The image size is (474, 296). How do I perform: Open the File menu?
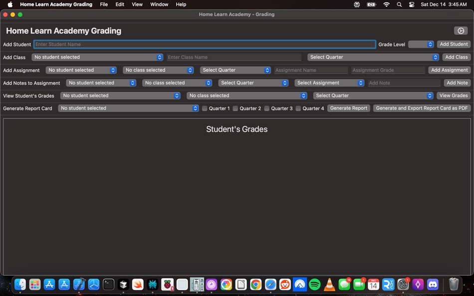tap(104, 4)
